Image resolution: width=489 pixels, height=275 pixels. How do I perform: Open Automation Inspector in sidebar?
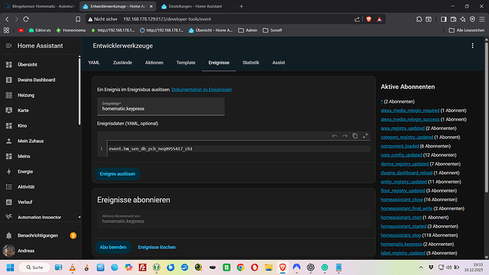40,217
